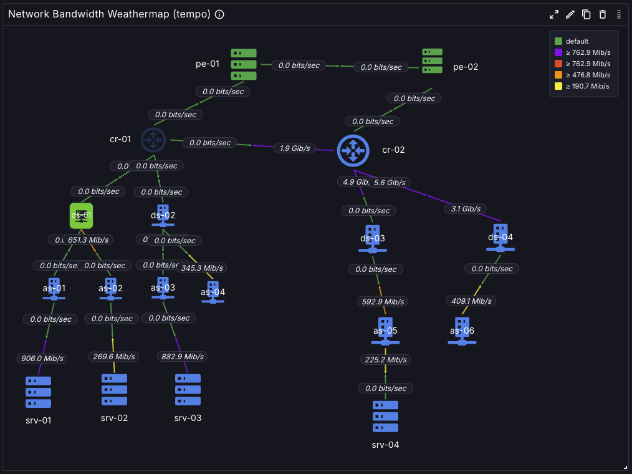Viewport: 632px width, 474px height.
Task: Click the ds-04 distribution switch node
Action: click(500, 238)
